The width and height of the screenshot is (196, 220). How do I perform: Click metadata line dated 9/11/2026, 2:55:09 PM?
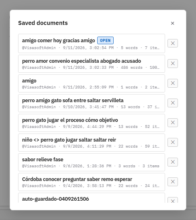pyautogui.click(x=91, y=87)
